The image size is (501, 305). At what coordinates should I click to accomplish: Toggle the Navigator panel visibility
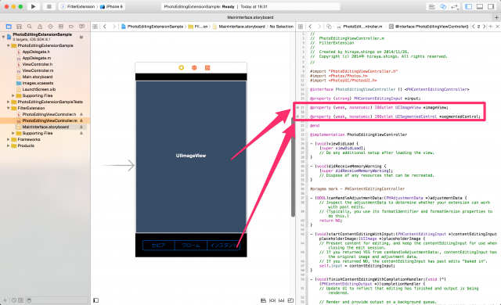point(468,6)
